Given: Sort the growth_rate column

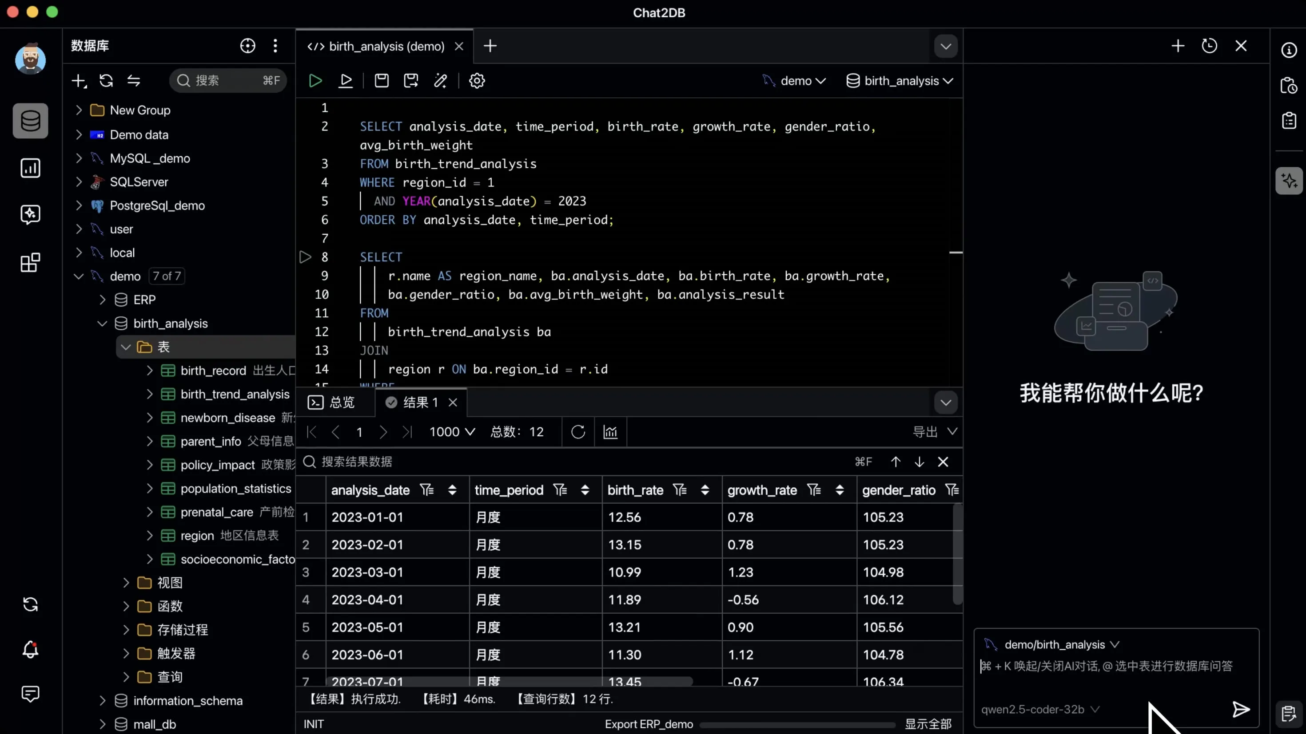Looking at the screenshot, I should click(x=840, y=490).
